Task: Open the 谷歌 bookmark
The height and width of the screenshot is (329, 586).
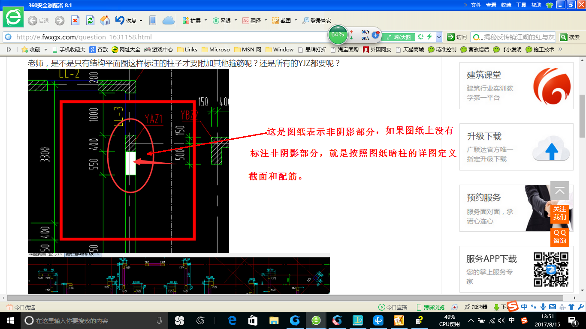Action: click(x=99, y=50)
